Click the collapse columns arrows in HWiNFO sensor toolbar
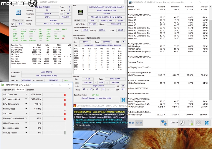Viewport: 212px width, 149px height. (139, 123)
